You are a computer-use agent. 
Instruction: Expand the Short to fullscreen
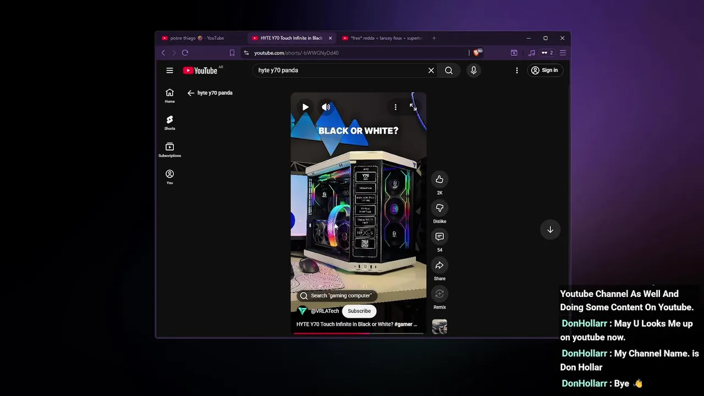tap(413, 107)
